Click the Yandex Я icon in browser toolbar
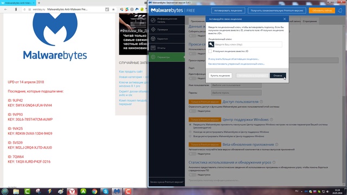This screenshot has width=347, height=195. 16,10
